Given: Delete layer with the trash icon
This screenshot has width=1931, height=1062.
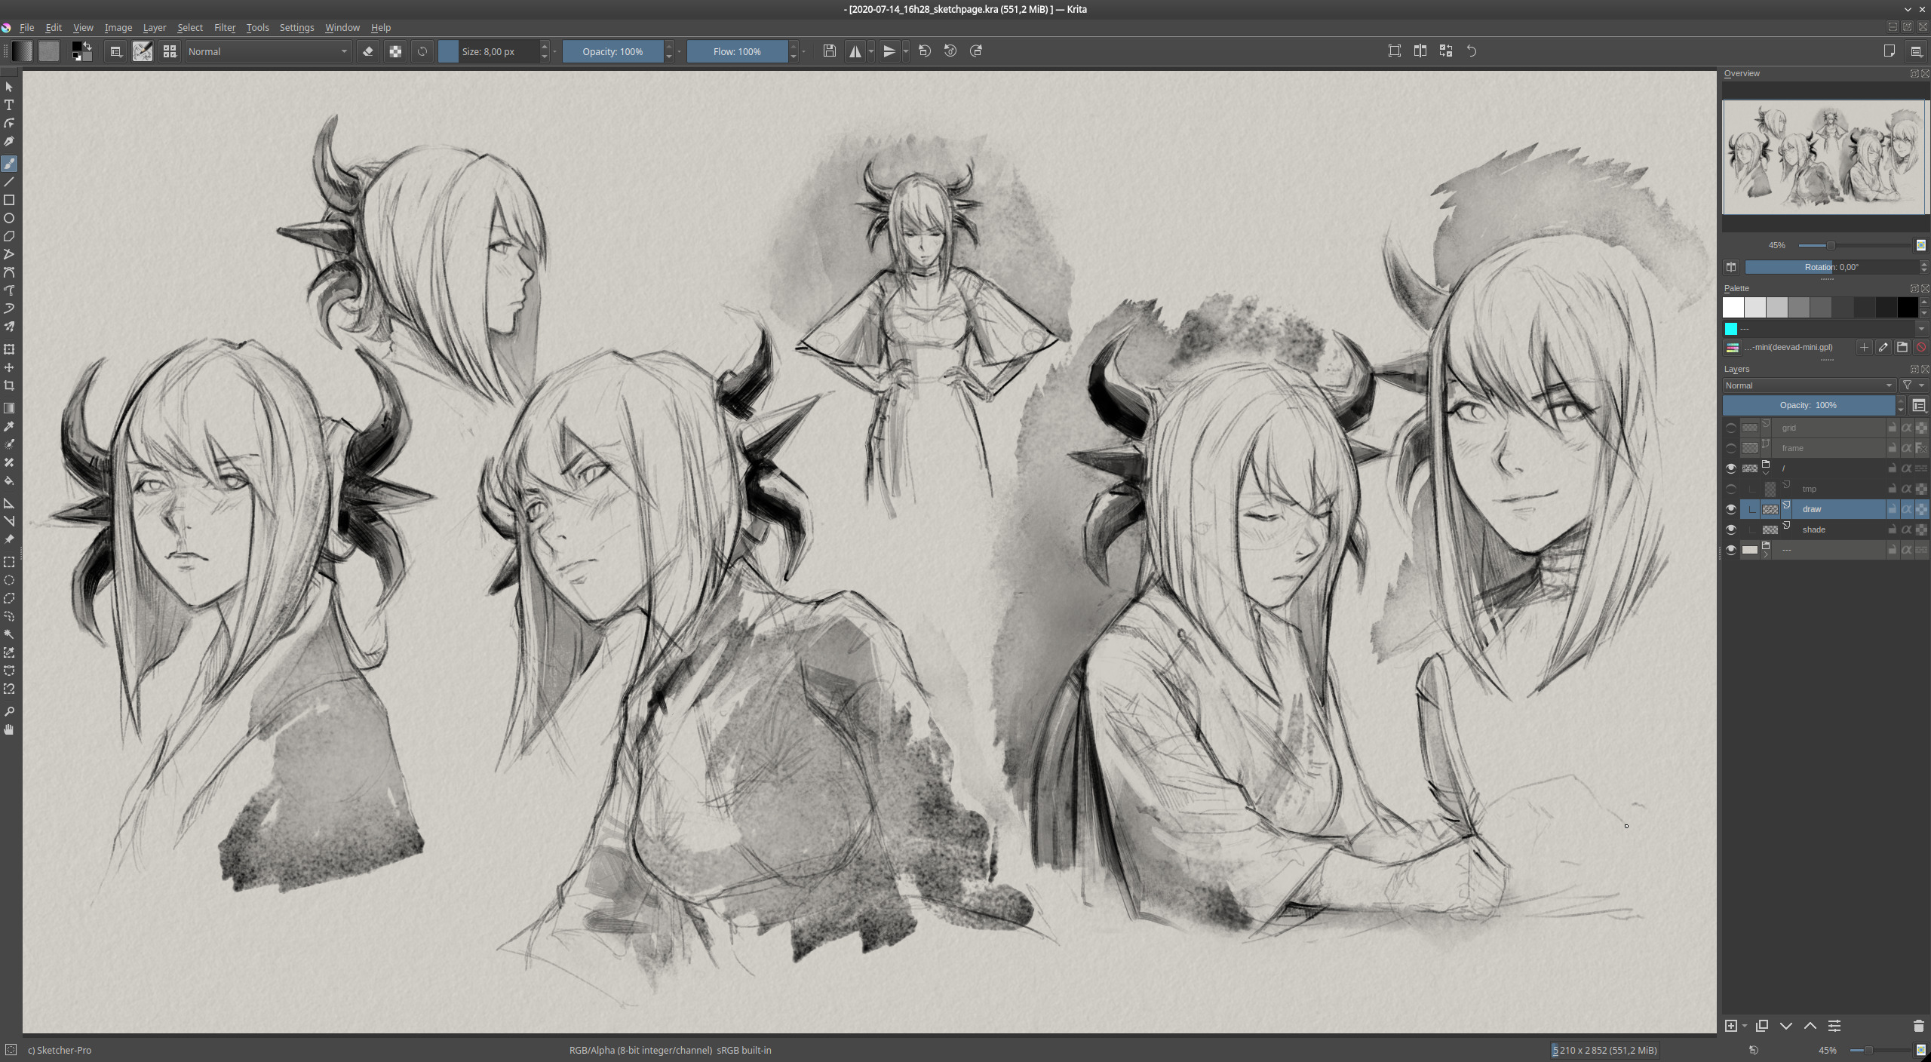Looking at the screenshot, I should 1918,1026.
